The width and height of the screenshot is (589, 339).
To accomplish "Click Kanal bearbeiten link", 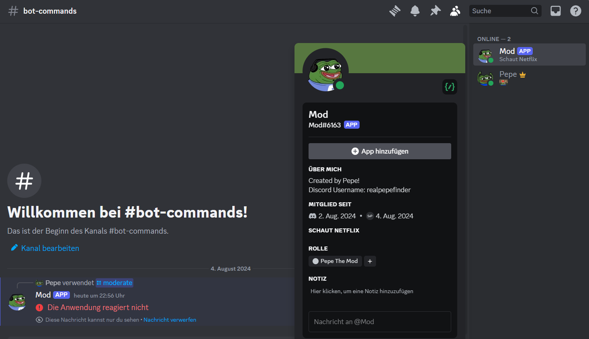I will tap(50, 248).
